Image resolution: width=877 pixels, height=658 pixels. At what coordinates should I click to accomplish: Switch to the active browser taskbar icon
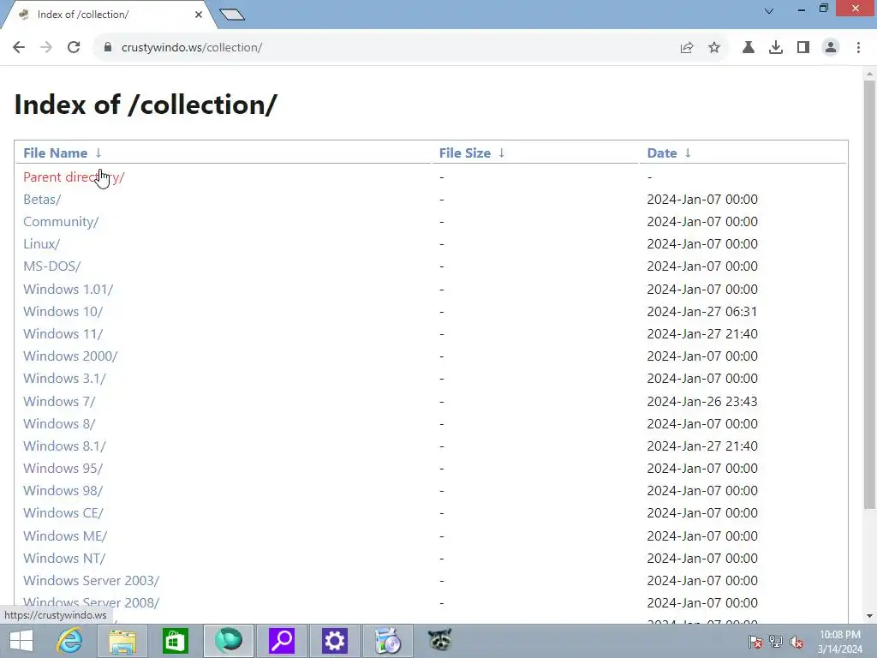coord(228,641)
